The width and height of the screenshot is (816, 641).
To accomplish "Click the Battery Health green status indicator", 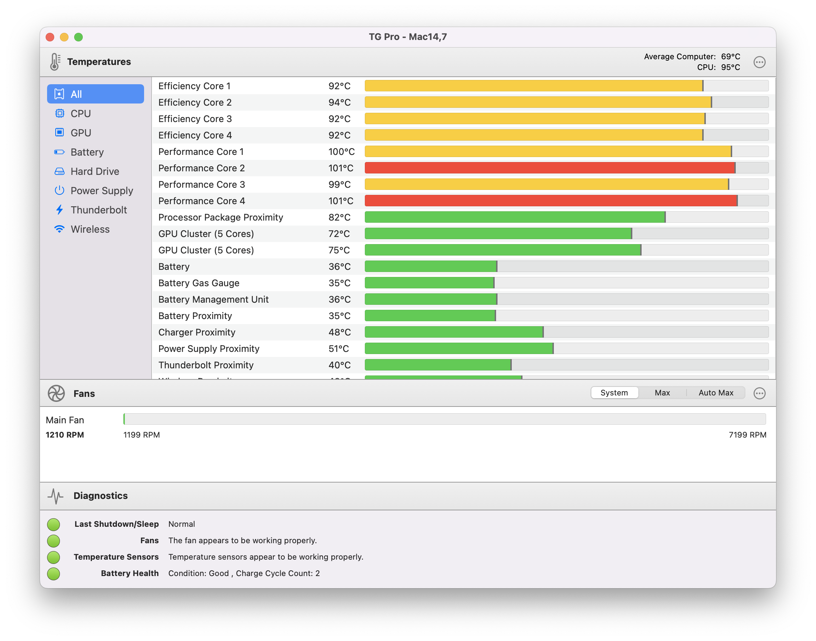I will 53,574.
